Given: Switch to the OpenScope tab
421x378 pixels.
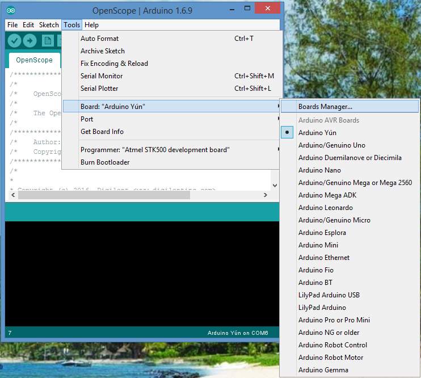Looking at the screenshot, I should pyautogui.click(x=35, y=60).
